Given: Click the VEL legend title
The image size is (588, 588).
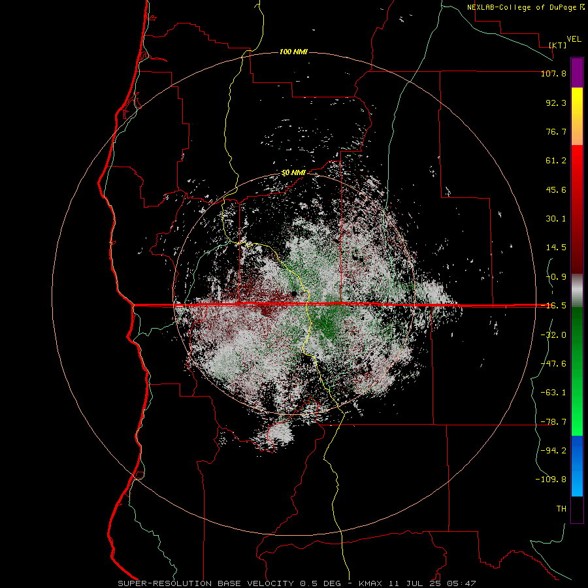Looking at the screenshot, I should (574, 39).
